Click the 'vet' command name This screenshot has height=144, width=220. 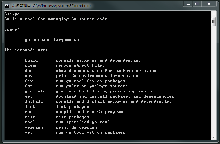(29, 132)
